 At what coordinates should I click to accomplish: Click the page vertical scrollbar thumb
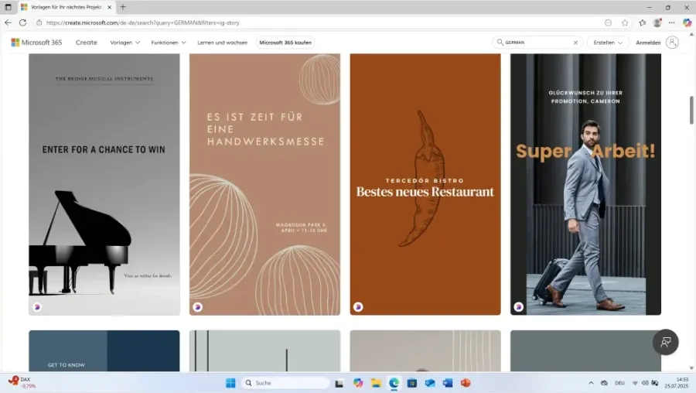[x=691, y=110]
